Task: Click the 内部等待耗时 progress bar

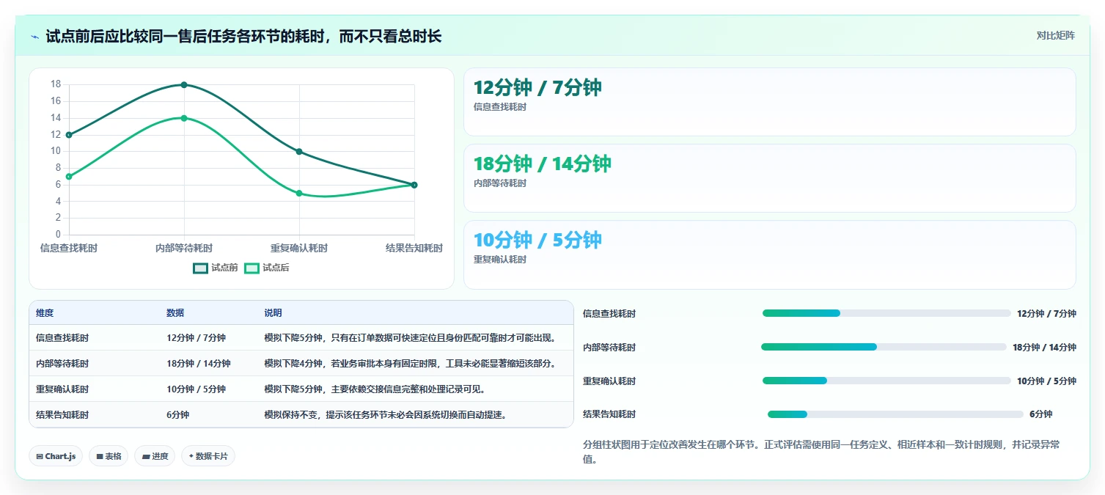Action: pyautogui.click(x=884, y=347)
